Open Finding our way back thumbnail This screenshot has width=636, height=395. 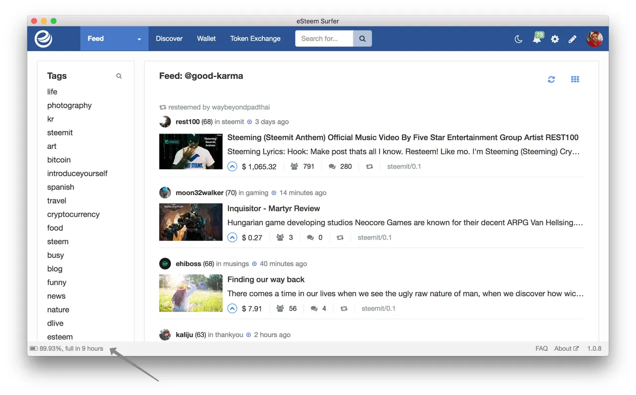tap(191, 293)
